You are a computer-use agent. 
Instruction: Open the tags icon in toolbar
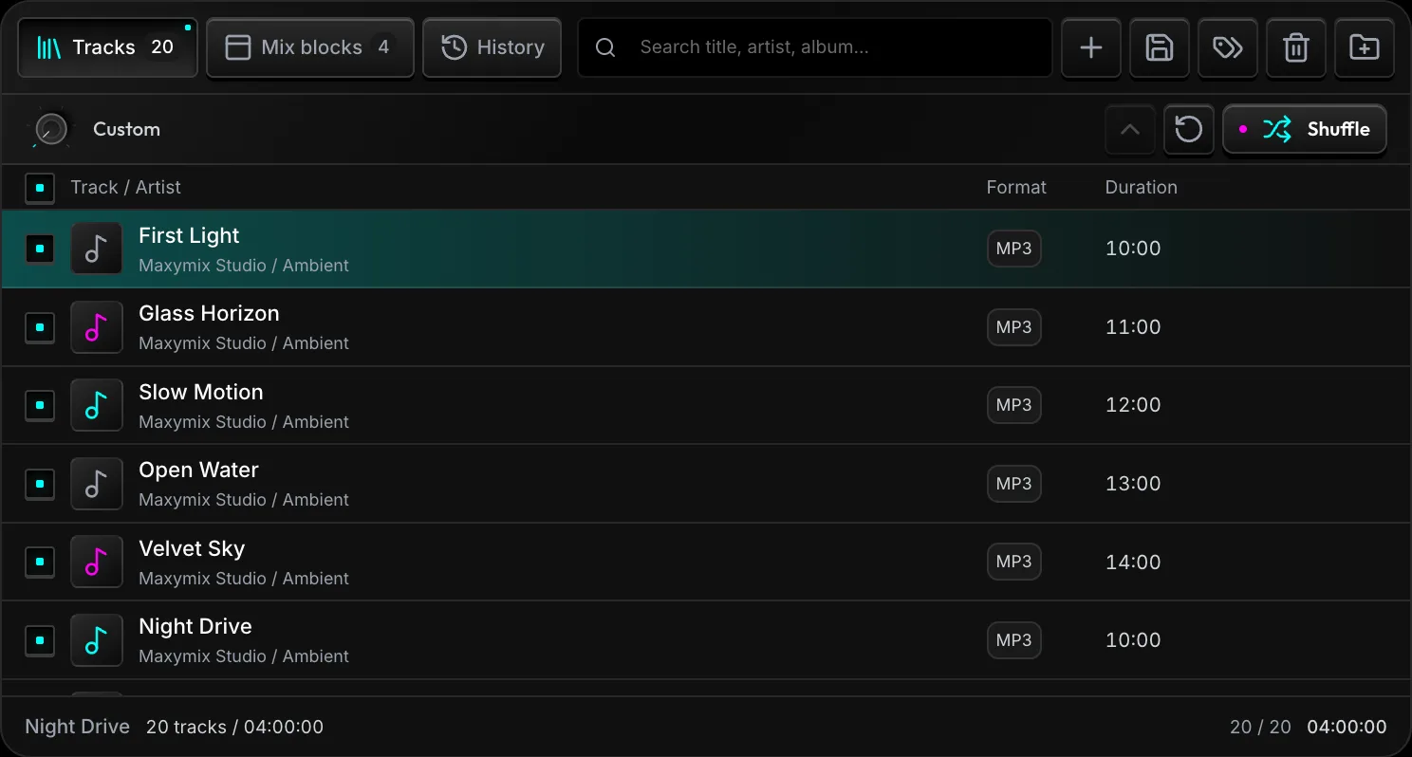(x=1228, y=47)
